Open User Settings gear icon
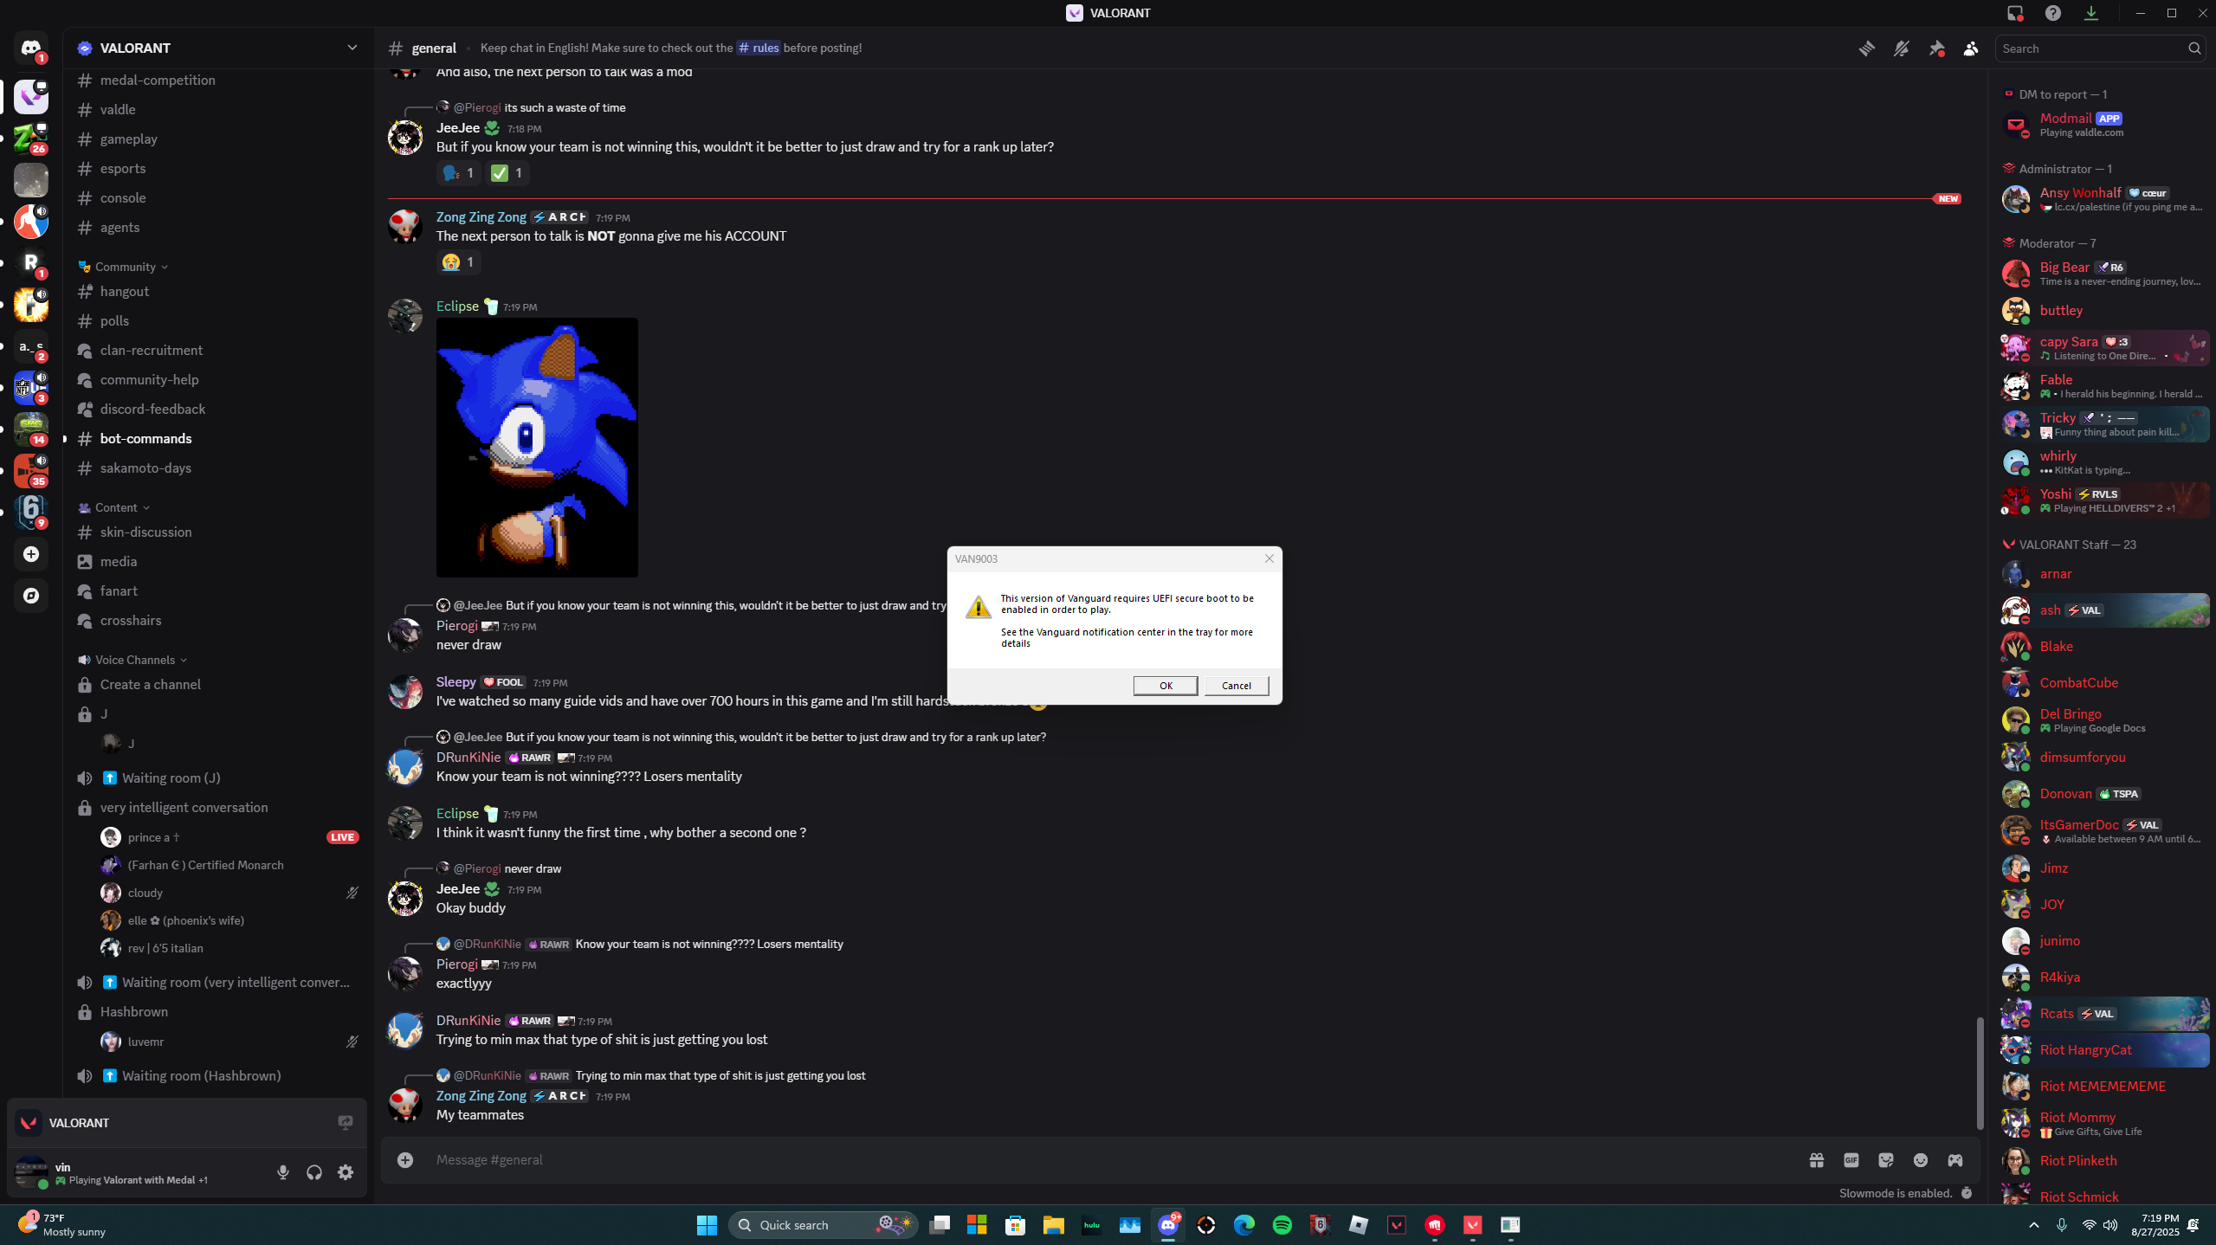Screen dimensions: 2216x1245 (x=346, y=1172)
